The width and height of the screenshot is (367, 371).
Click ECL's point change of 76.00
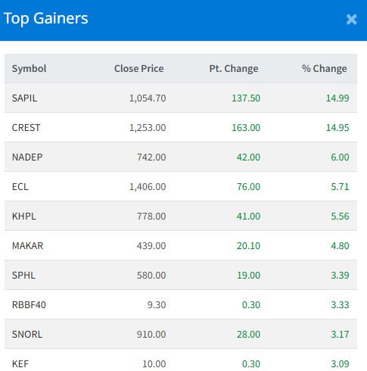click(248, 186)
